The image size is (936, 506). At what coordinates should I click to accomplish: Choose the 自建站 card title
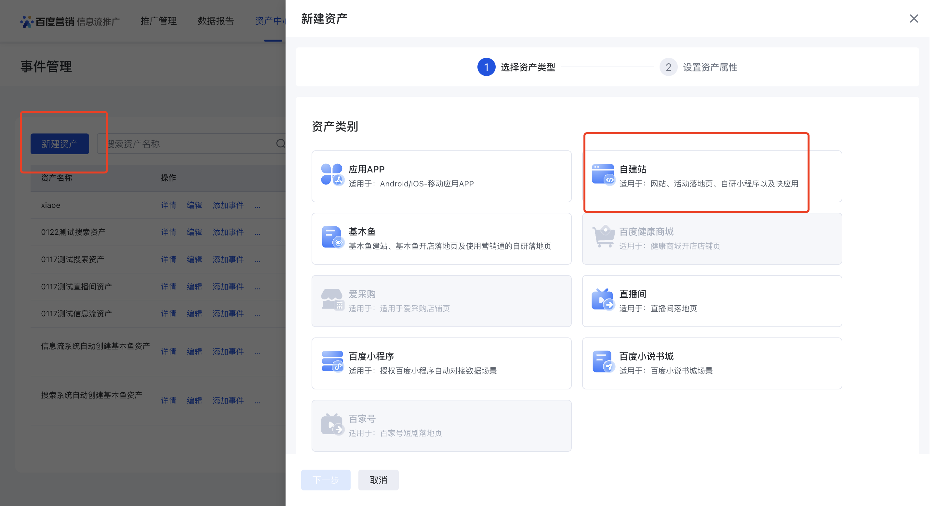pos(633,169)
